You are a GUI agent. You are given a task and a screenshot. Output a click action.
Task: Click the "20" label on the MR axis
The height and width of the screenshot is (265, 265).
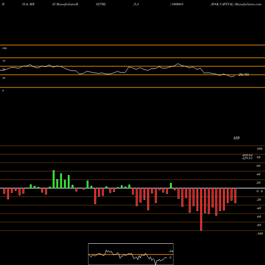259,183
